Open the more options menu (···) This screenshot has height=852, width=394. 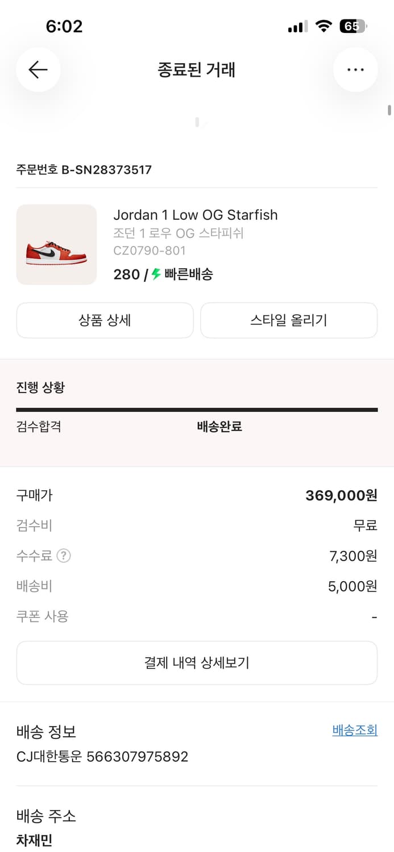355,69
